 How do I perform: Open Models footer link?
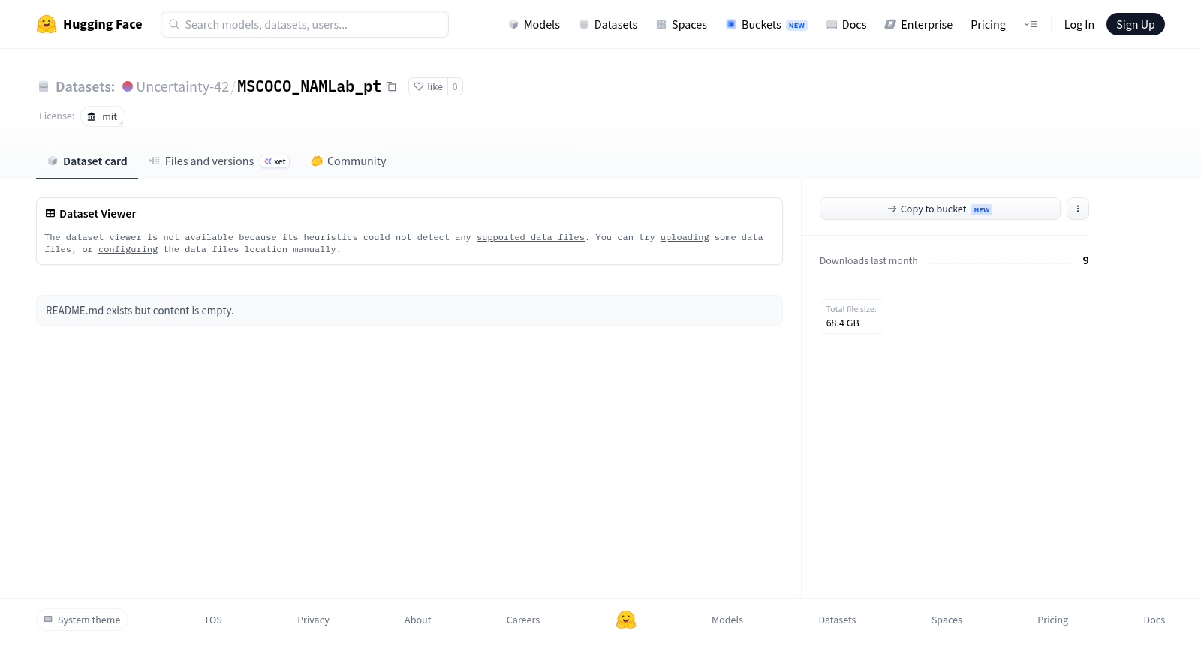click(727, 620)
